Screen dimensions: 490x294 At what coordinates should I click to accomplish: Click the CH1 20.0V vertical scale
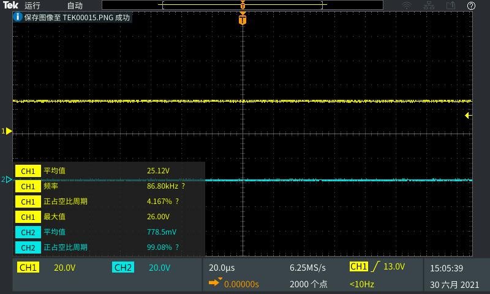click(x=65, y=268)
